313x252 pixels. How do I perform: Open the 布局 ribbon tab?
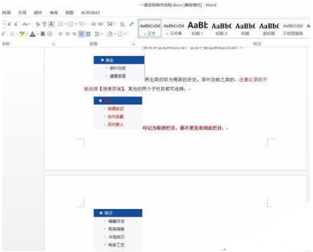click(x=6, y=12)
